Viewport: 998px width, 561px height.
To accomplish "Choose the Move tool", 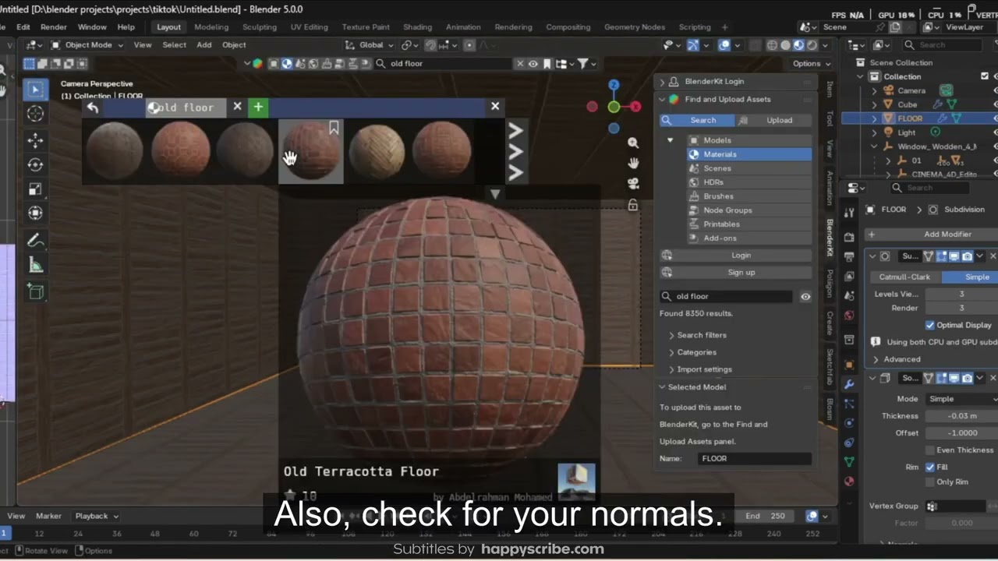I will pyautogui.click(x=35, y=140).
